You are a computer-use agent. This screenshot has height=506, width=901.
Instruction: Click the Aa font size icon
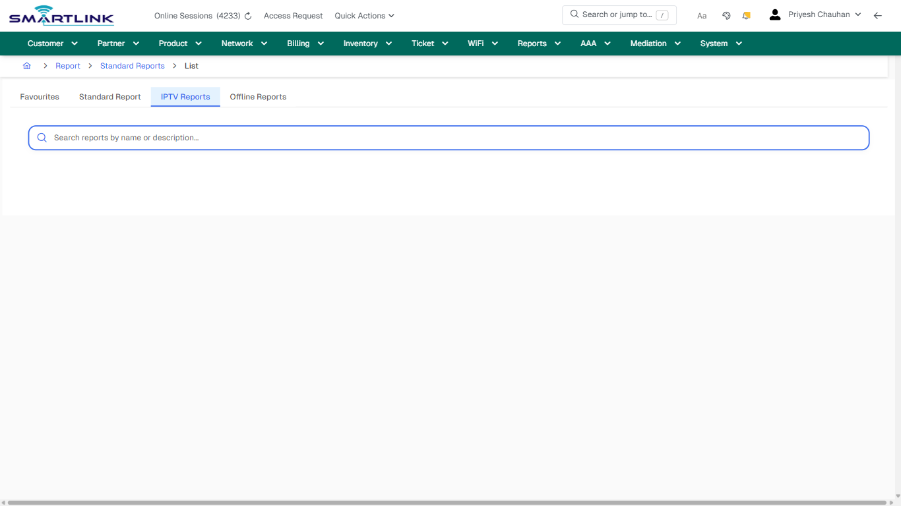(x=701, y=15)
